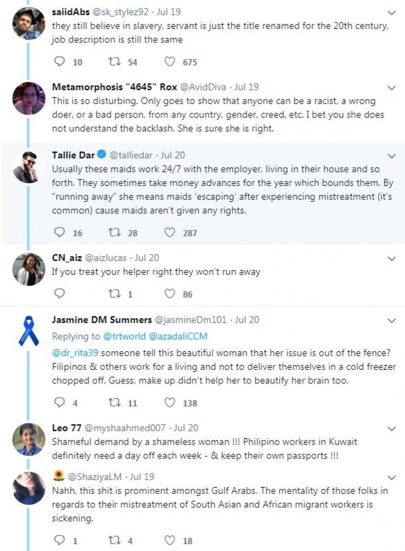
Task: View Leo 77's profile picture
Action: (x=29, y=439)
